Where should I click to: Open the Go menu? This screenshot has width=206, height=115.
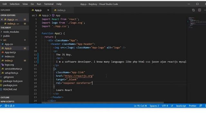click(32, 4)
